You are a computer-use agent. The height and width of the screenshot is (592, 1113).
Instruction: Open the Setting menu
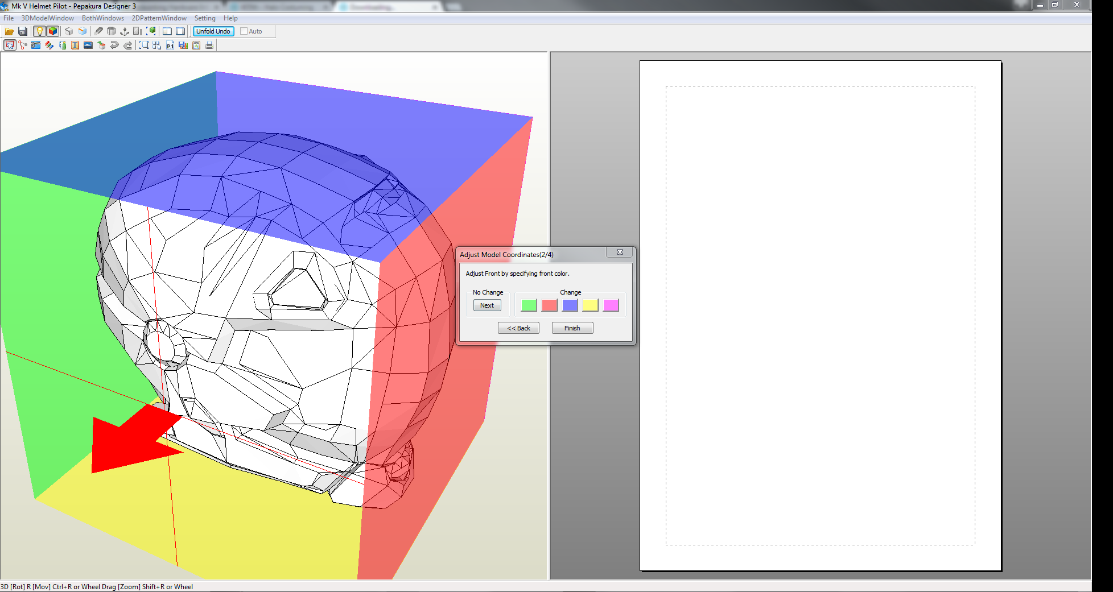coord(205,18)
